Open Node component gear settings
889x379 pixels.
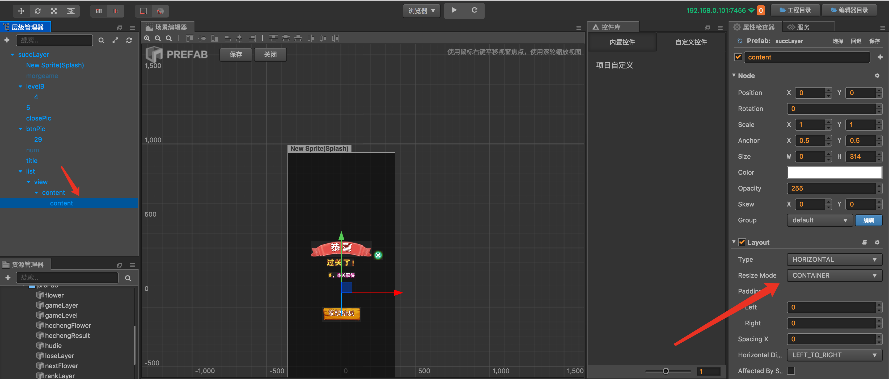click(877, 76)
